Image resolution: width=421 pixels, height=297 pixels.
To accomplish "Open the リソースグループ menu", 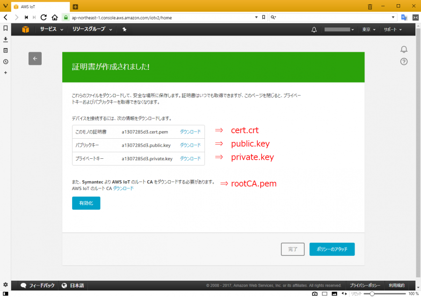I will click(92, 29).
